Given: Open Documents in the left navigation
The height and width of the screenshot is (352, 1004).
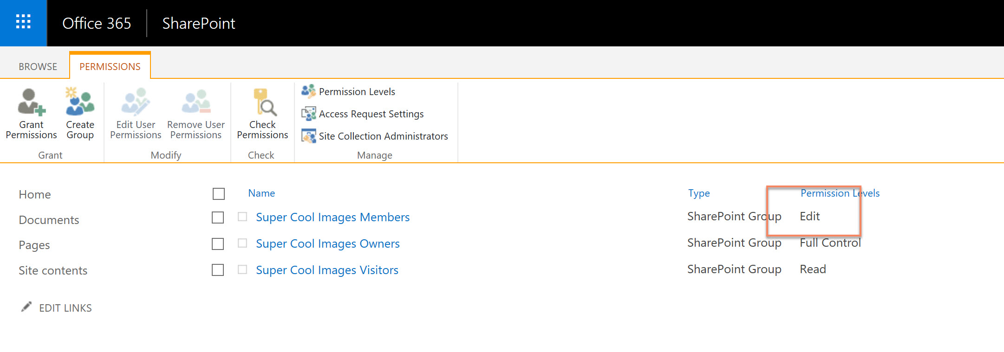Looking at the screenshot, I should (x=49, y=220).
